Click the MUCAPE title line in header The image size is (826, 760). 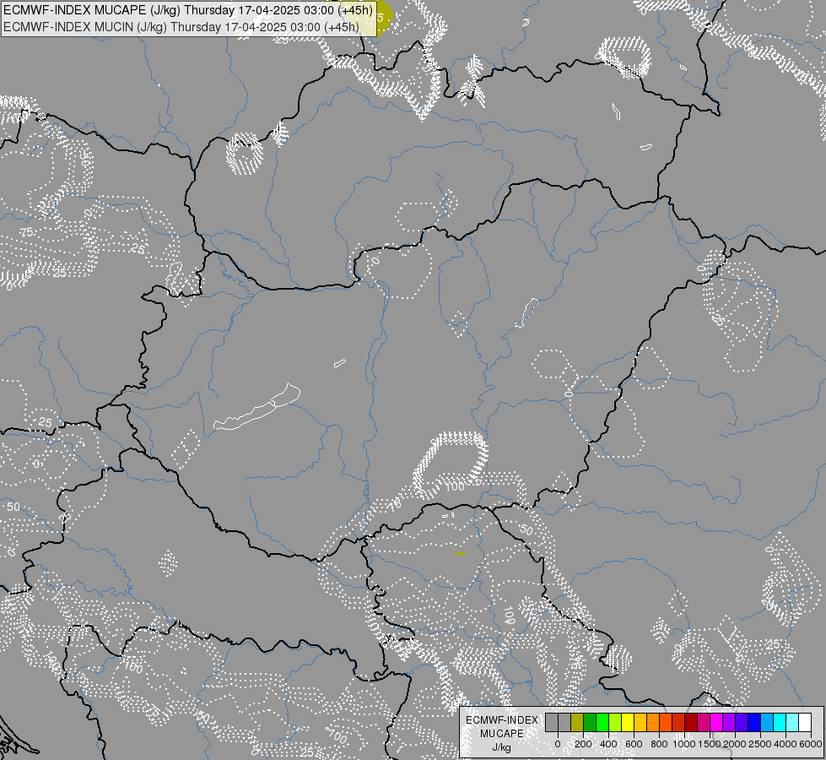188,10
